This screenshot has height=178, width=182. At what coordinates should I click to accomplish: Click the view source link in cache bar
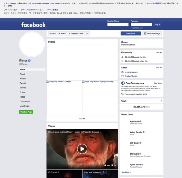(53, 10)
